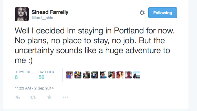This screenshot has height=111, width=197.
Task: Click the reply arrow icon
Action: [x=18, y=97]
